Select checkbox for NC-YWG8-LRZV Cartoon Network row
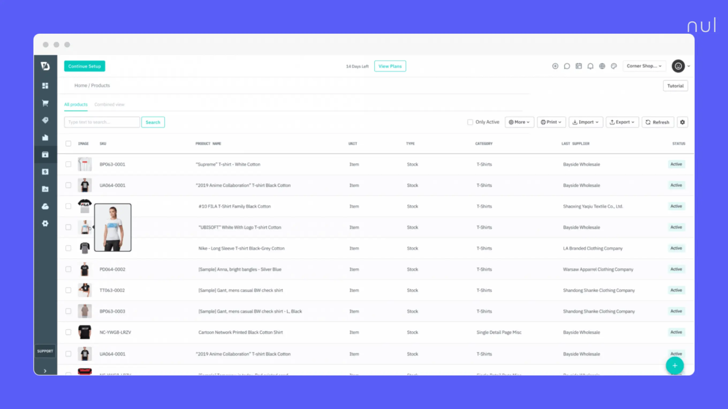This screenshot has width=728, height=409. pos(69,332)
